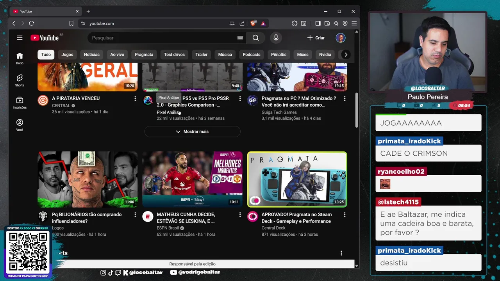Open the on-screen keyboard icon in search box
The width and height of the screenshot is (500, 281).
coord(240,38)
